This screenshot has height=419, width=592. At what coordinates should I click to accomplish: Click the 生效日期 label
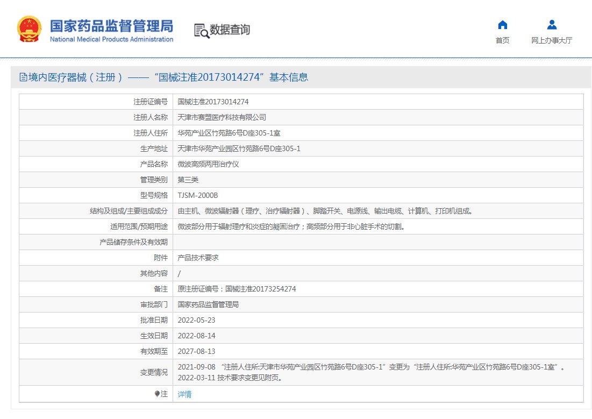(154, 336)
